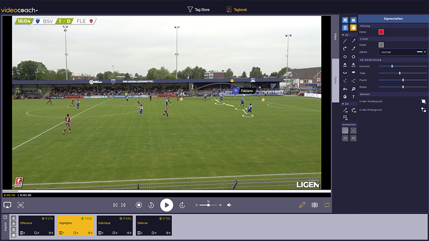Mute the audio speaker icon
Image resolution: width=429 pixels, height=241 pixels.
click(229, 205)
